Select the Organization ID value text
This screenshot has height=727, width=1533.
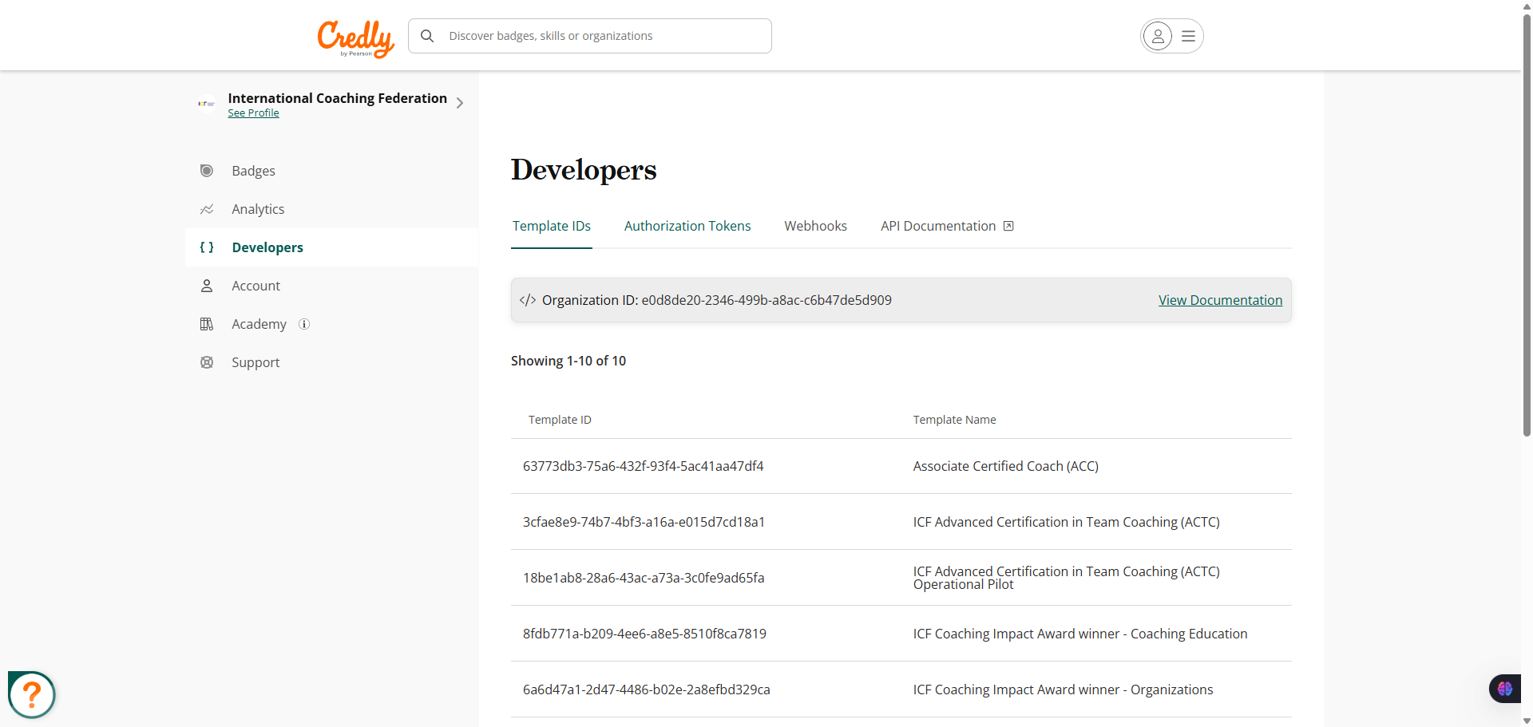[x=766, y=300]
